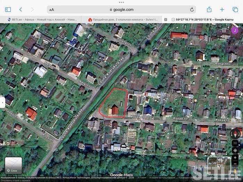Center map on your current location
The height and width of the screenshot is (182, 243).
(x=235, y=150)
